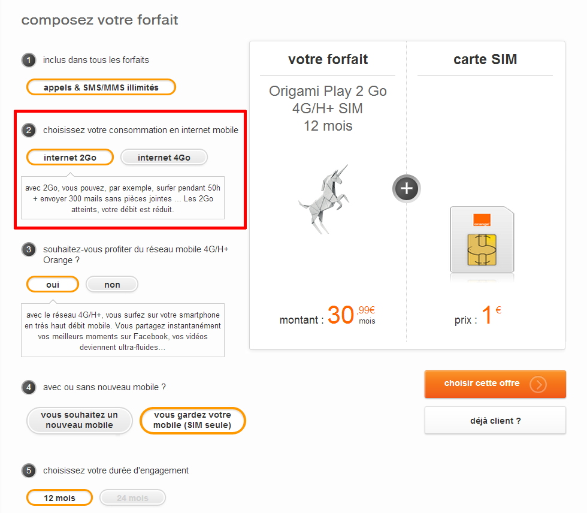Image resolution: width=587 pixels, height=513 pixels.
Task: Click the déjà client ? button
Action: pyautogui.click(x=495, y=421)
